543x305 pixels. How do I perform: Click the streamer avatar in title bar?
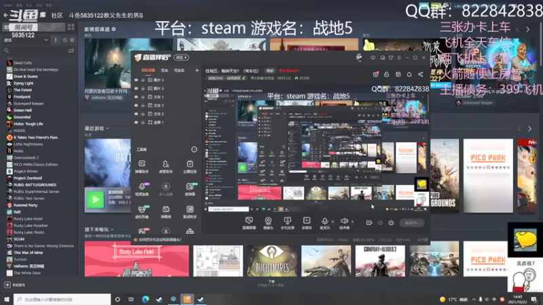[x=359, y=58]
